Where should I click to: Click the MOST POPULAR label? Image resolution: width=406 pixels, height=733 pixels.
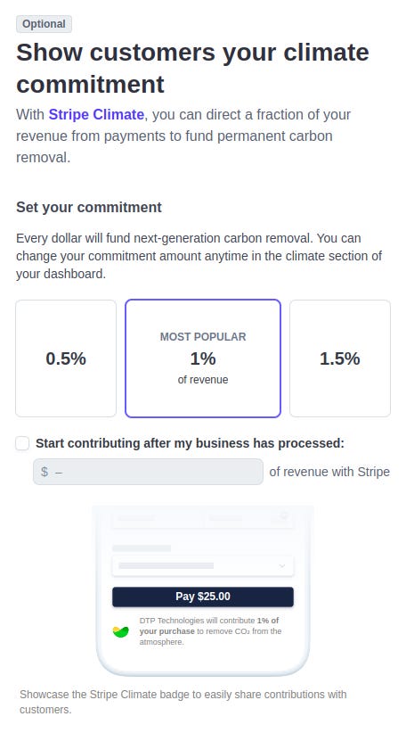(203, 336)
